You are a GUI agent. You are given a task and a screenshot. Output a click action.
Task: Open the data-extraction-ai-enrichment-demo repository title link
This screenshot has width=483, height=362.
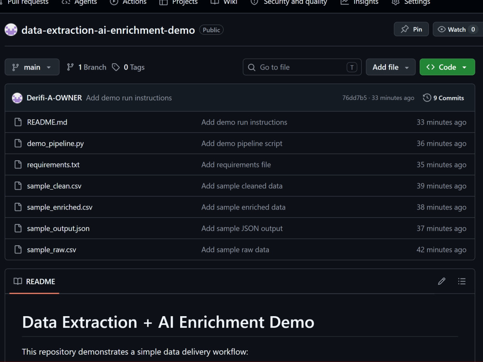108,30
